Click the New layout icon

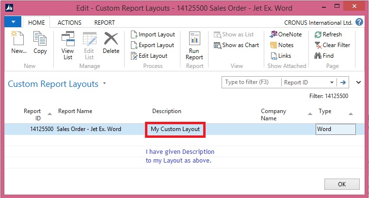coord(18,42)
